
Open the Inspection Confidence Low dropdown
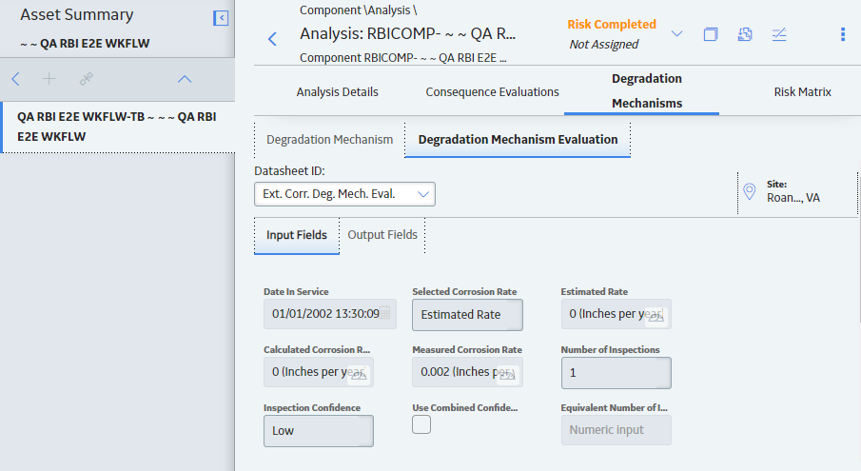pyautogui.click(x=319, y=431)
